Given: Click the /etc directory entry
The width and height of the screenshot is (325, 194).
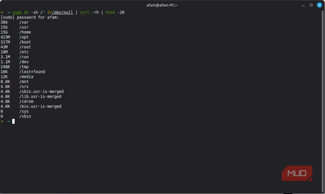Looking at the screenshot, I should click(x=24, y=52).
